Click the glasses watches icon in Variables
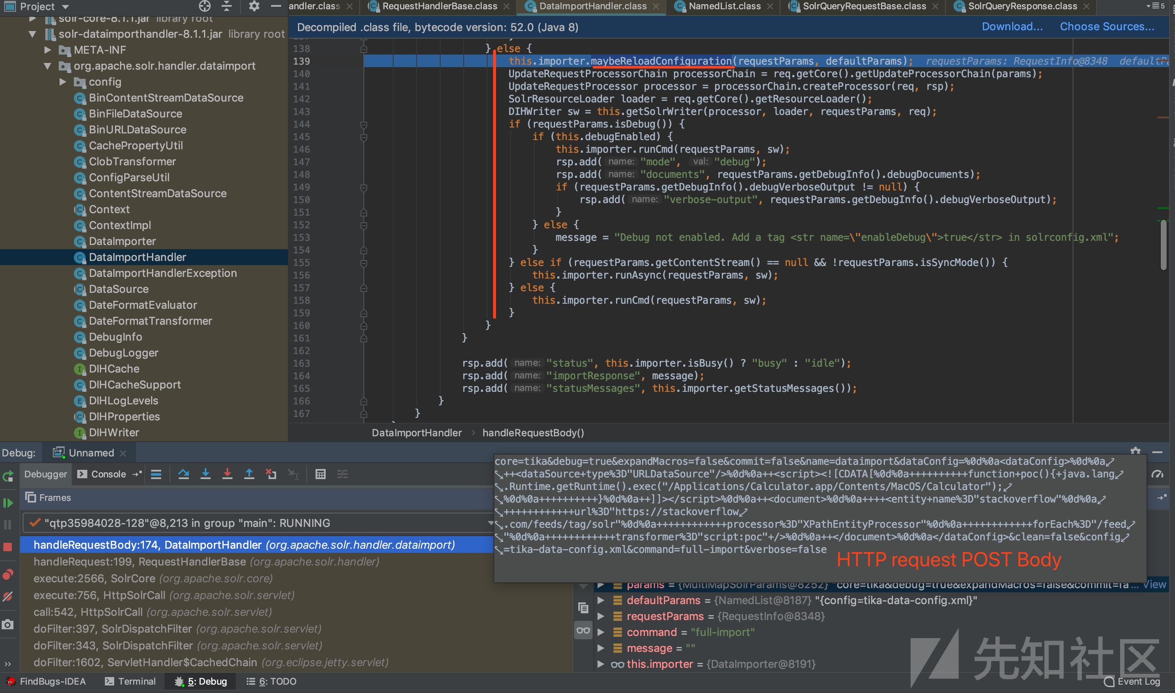Screen dimensions: 1175x693 pyautogui.click(x=583, y=630)
